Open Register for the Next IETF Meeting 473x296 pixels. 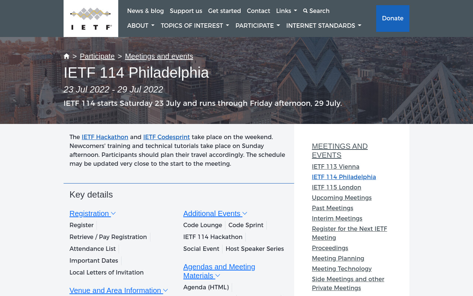point(350,233)
